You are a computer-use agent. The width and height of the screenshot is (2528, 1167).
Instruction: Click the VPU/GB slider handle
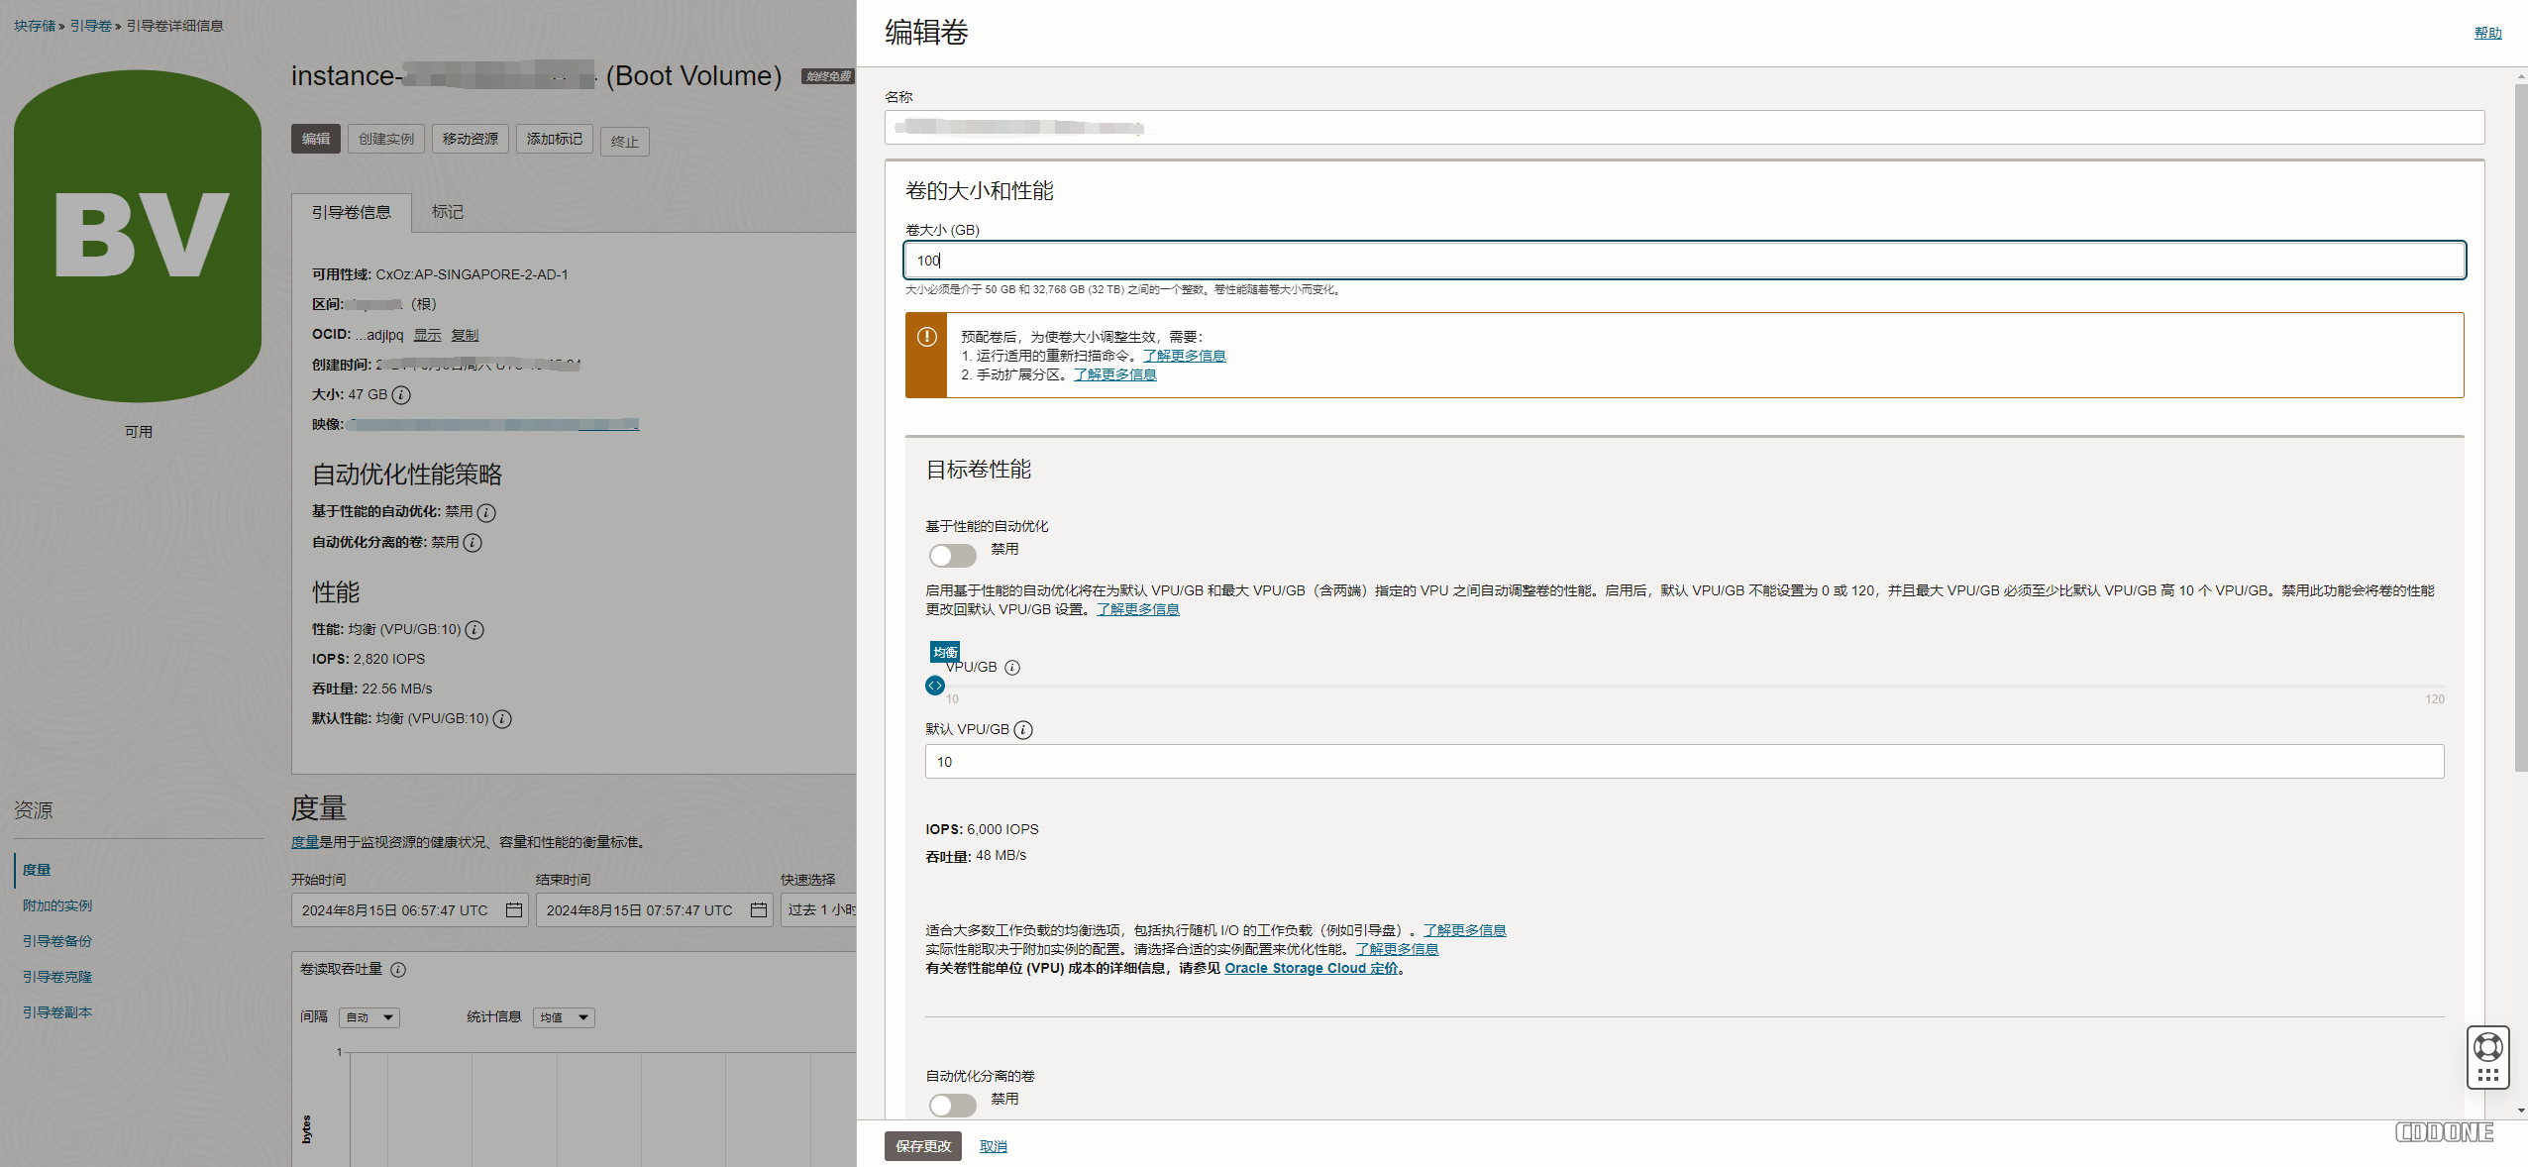(x=935, y=686)
